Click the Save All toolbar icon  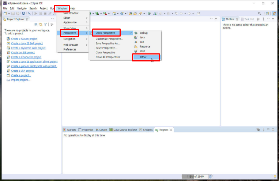coord(18,14)
